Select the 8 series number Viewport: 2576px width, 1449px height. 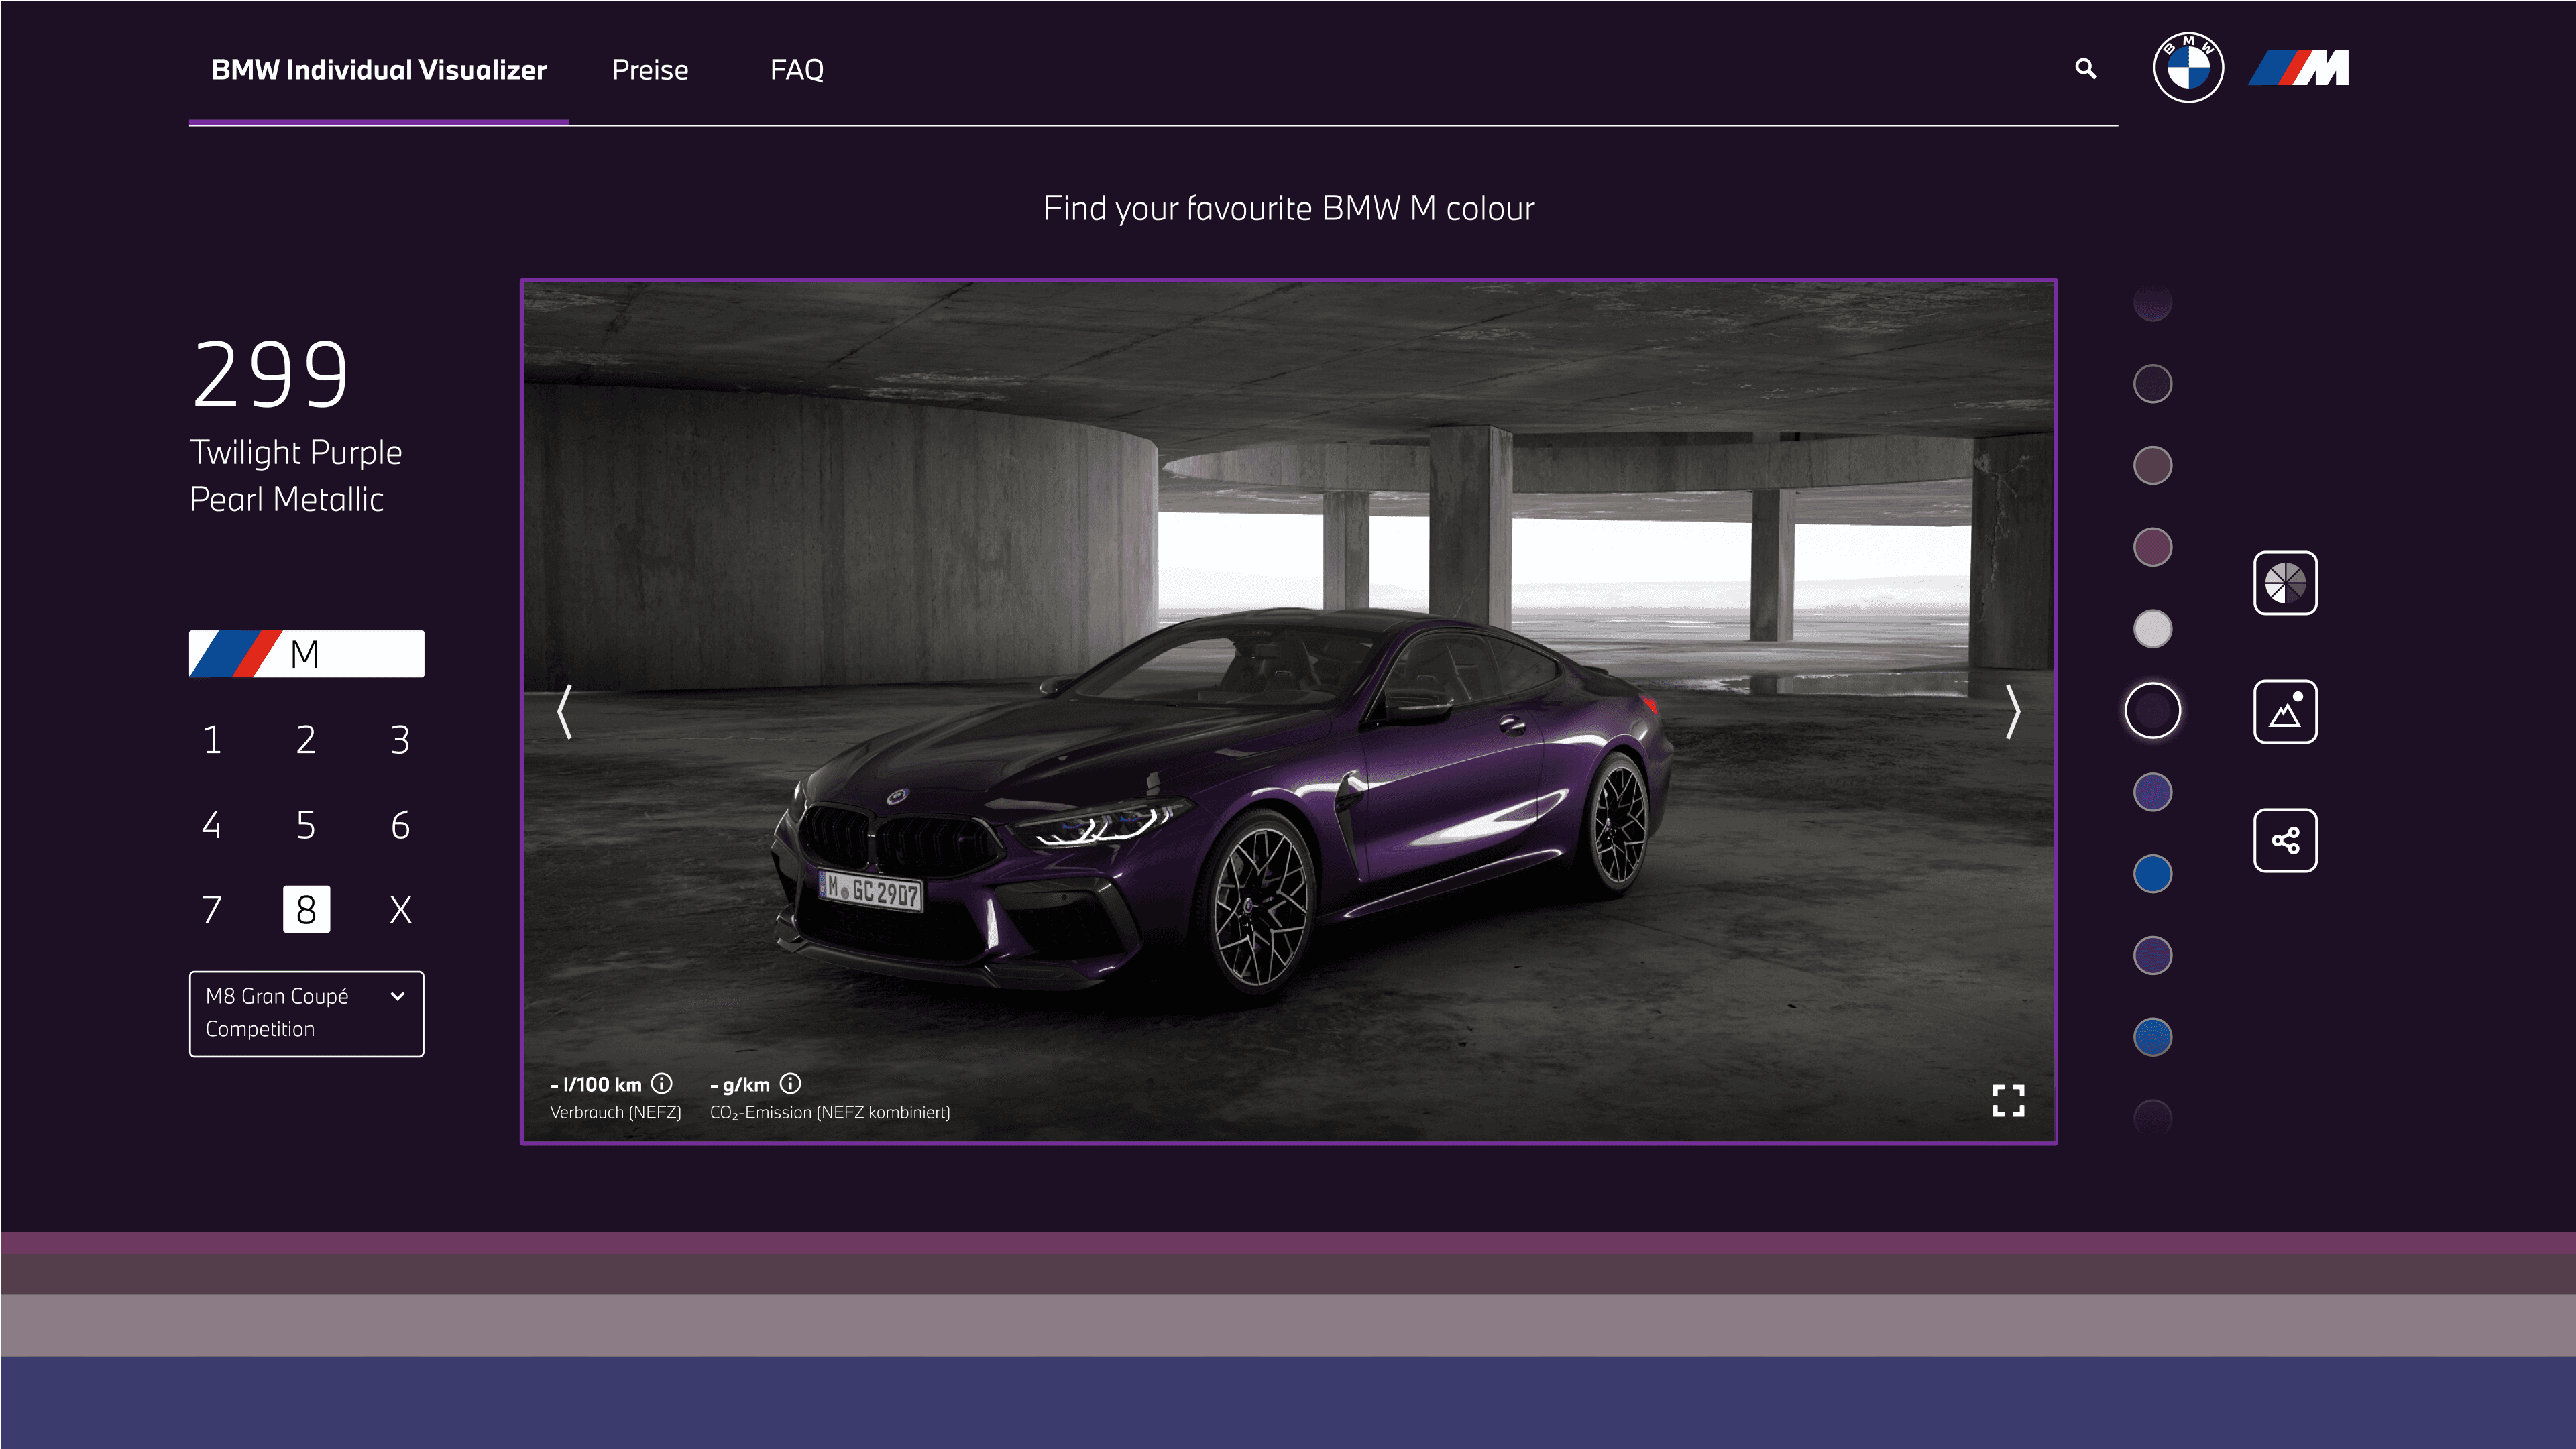tap(306, 909)
